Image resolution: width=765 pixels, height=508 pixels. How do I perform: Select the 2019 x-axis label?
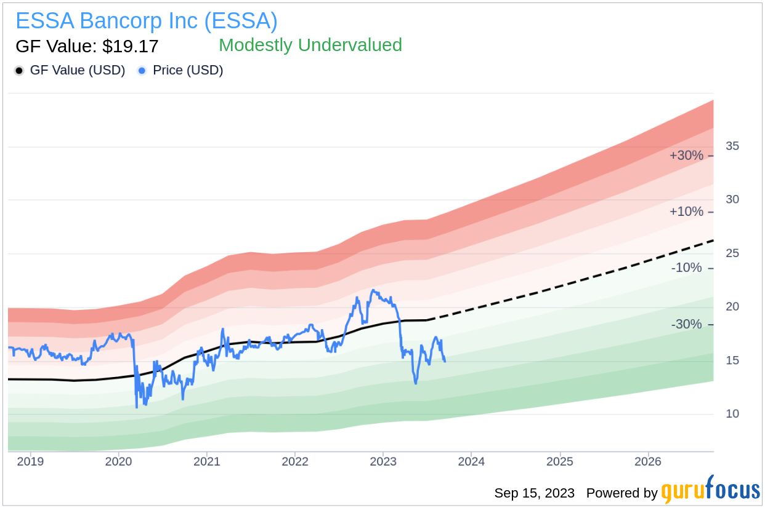pyautogui.click(x=30, y=461)
